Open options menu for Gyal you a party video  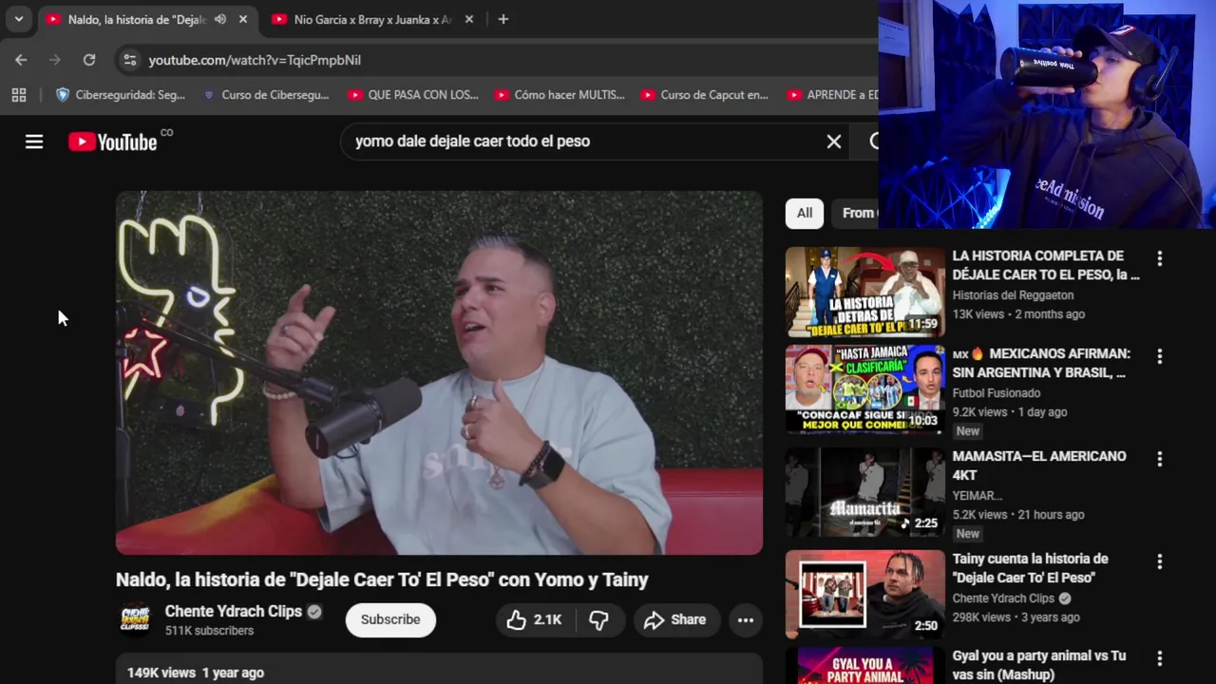1159,657
